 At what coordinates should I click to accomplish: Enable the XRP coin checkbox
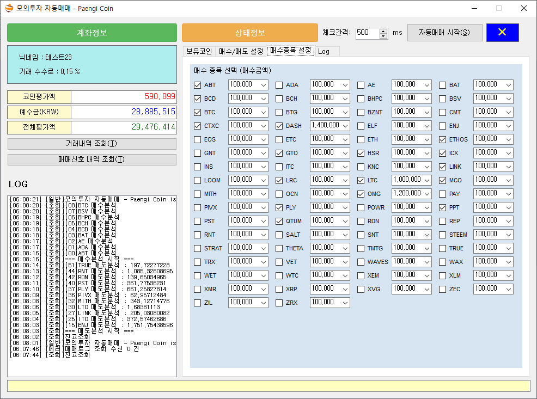(x=279, y=289)
